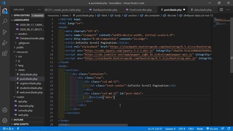Open the Source Control view
This screenshot has width=233, height=131.
coord(5,32)
